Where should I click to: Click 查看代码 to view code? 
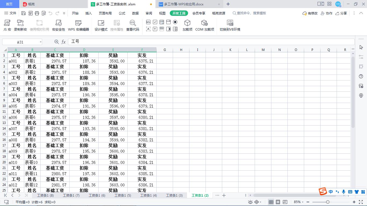click(133, 25)
